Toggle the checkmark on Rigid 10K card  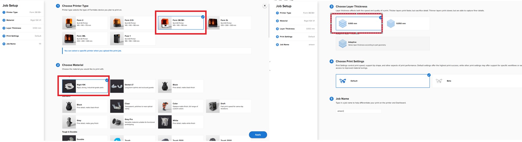107,80
